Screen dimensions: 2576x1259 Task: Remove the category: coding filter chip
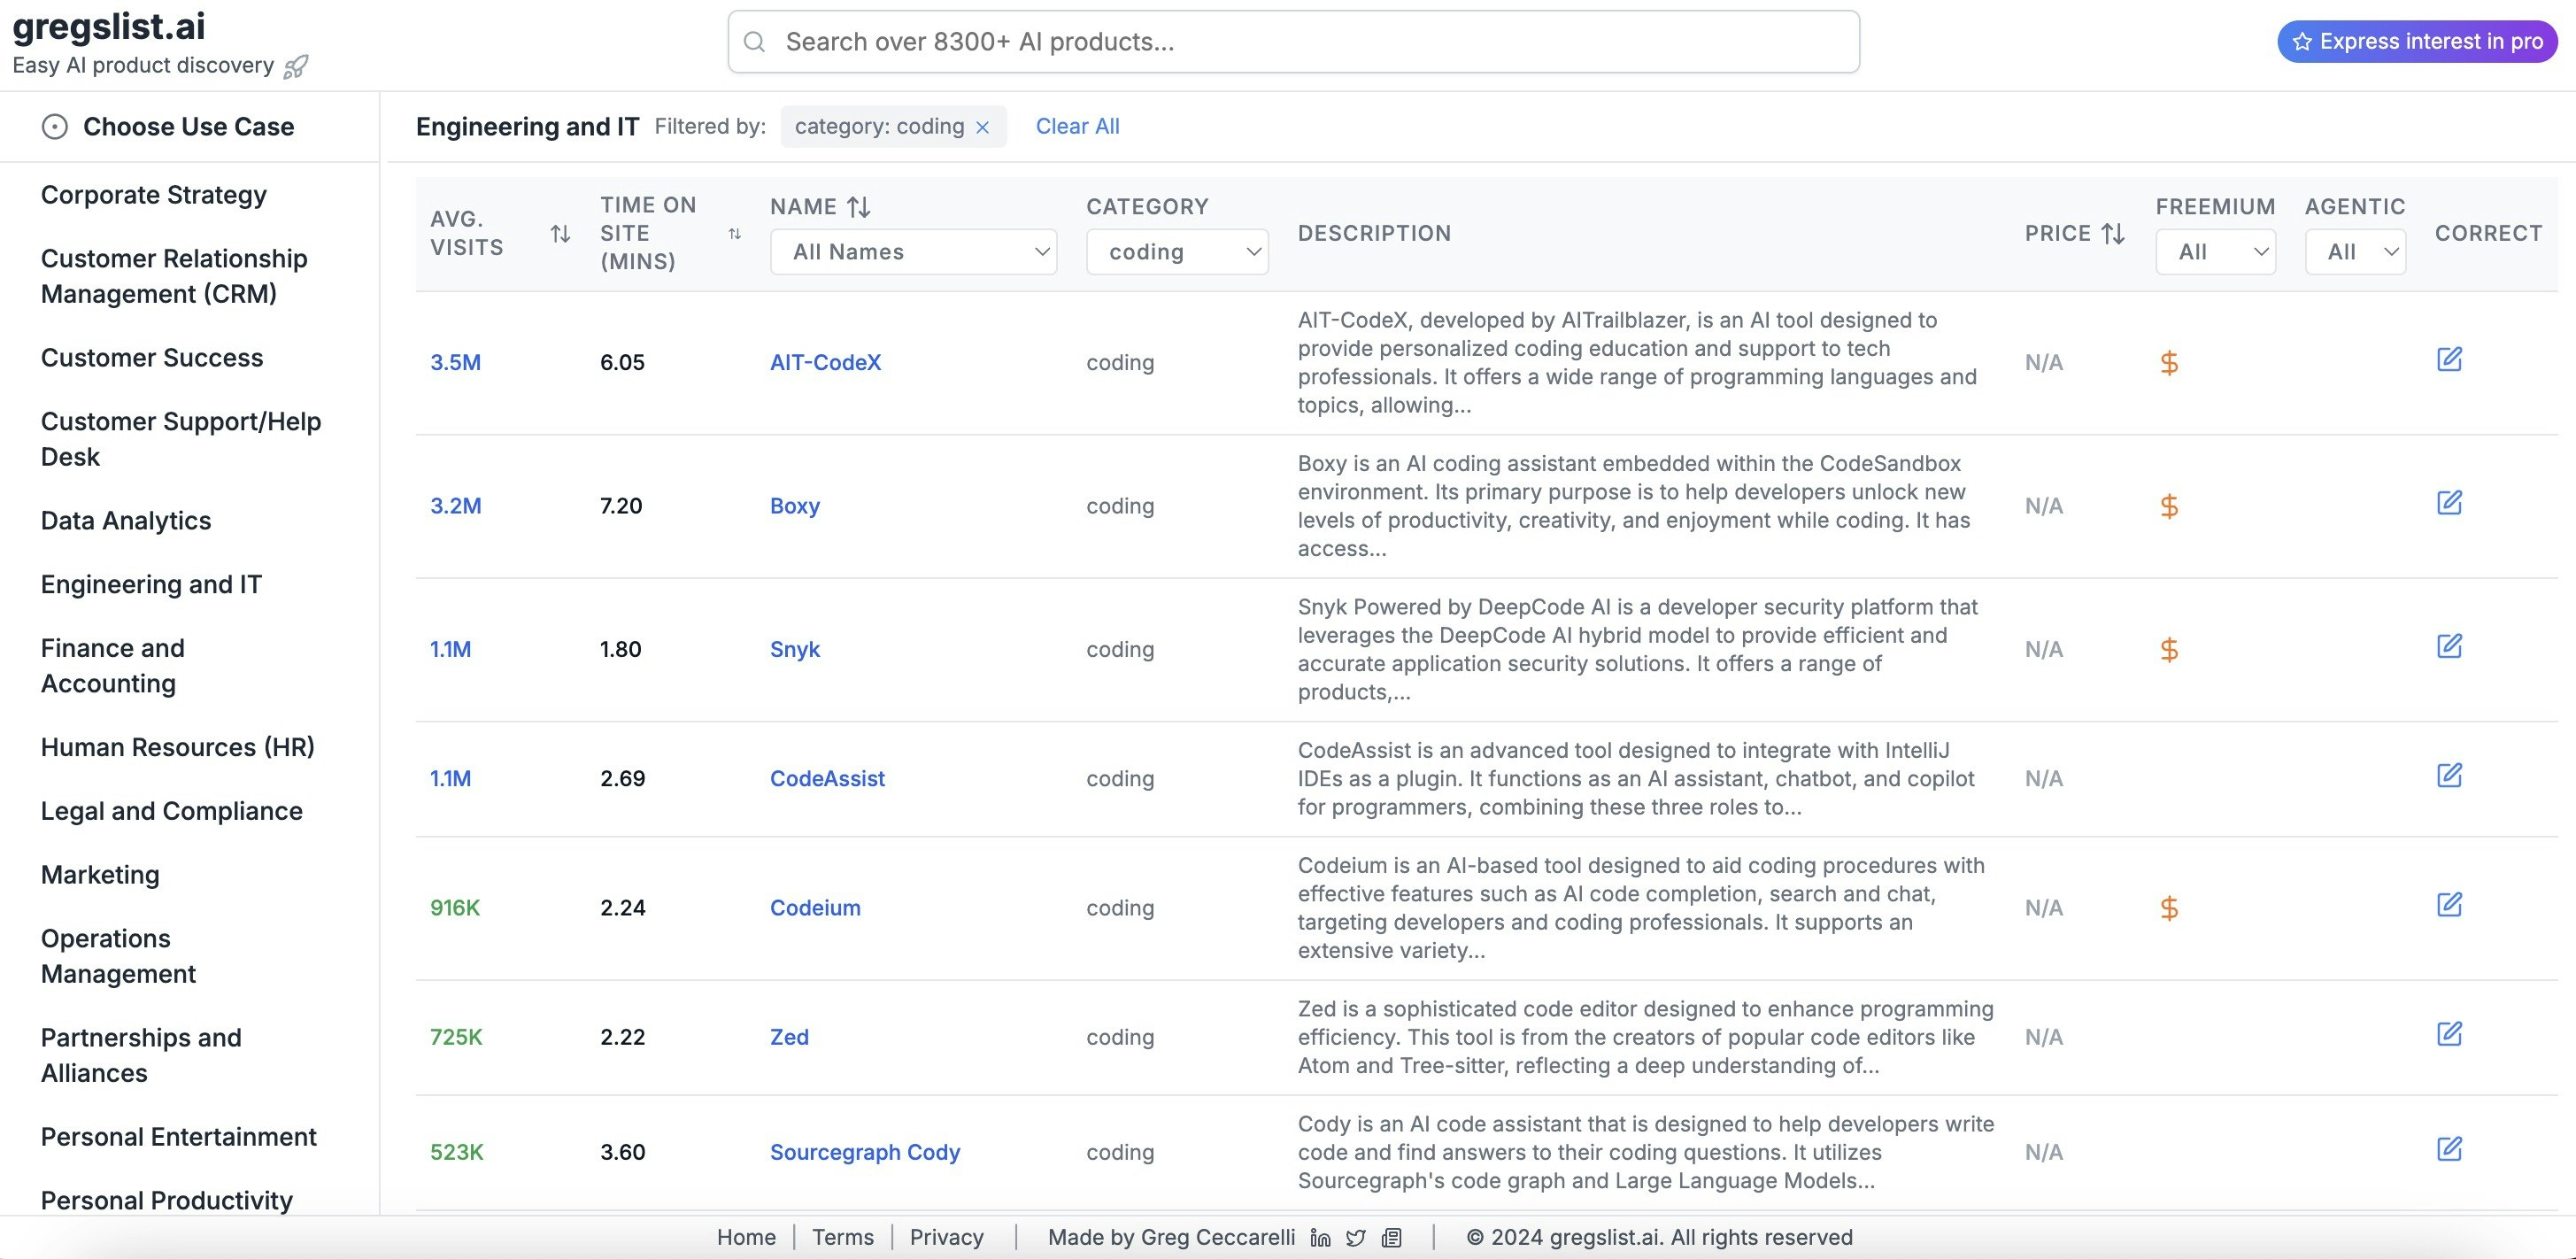pos(982,127)
